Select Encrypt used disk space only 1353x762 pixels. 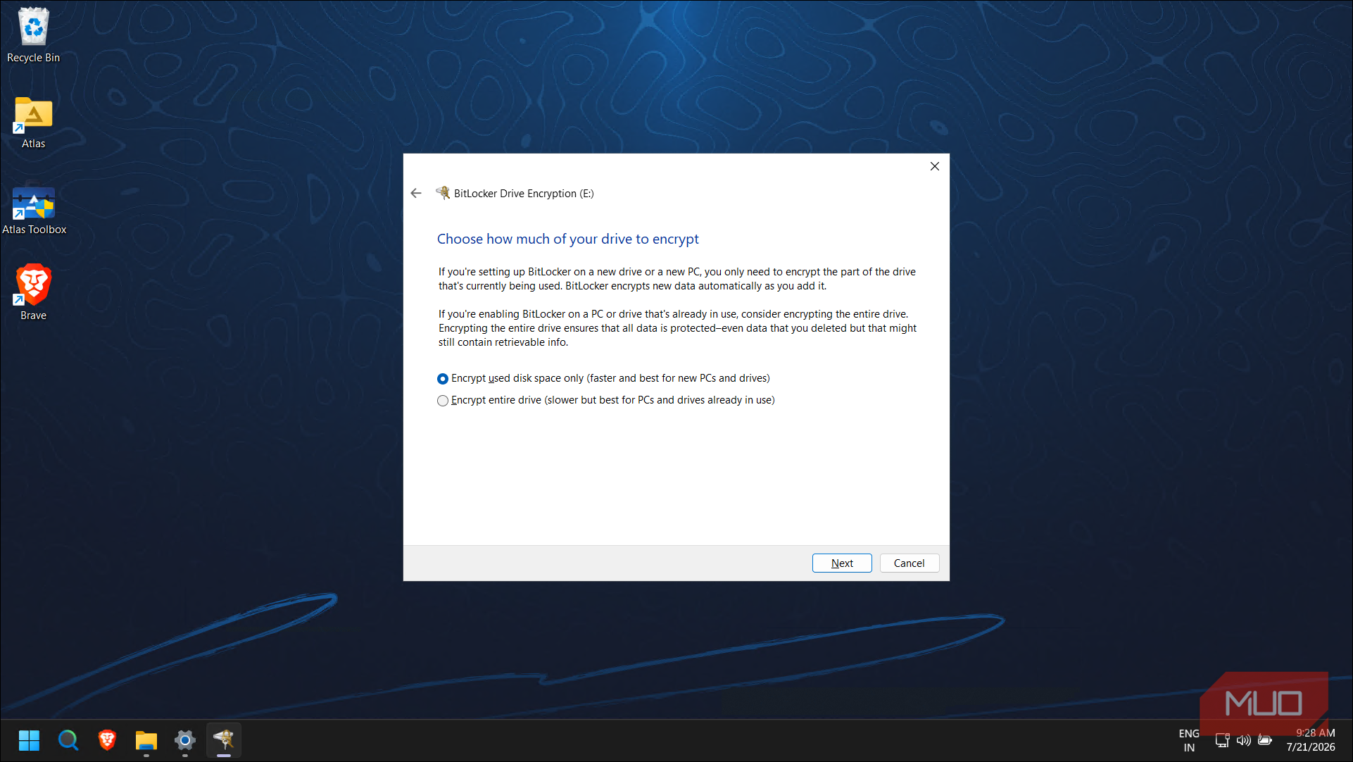(x=603, y=378)
